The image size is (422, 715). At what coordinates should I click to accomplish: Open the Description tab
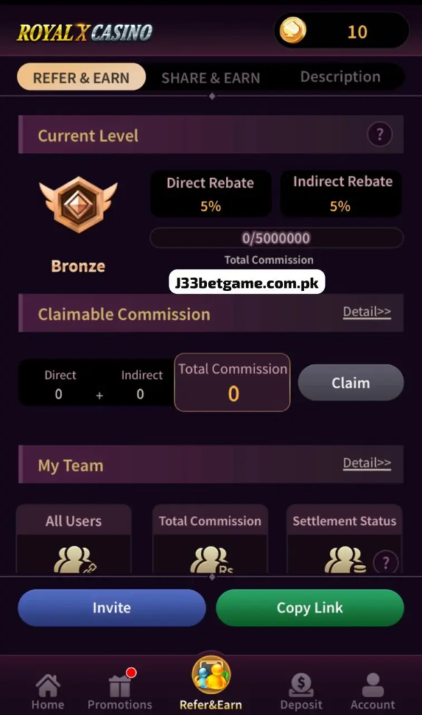(x=340, y=77)
